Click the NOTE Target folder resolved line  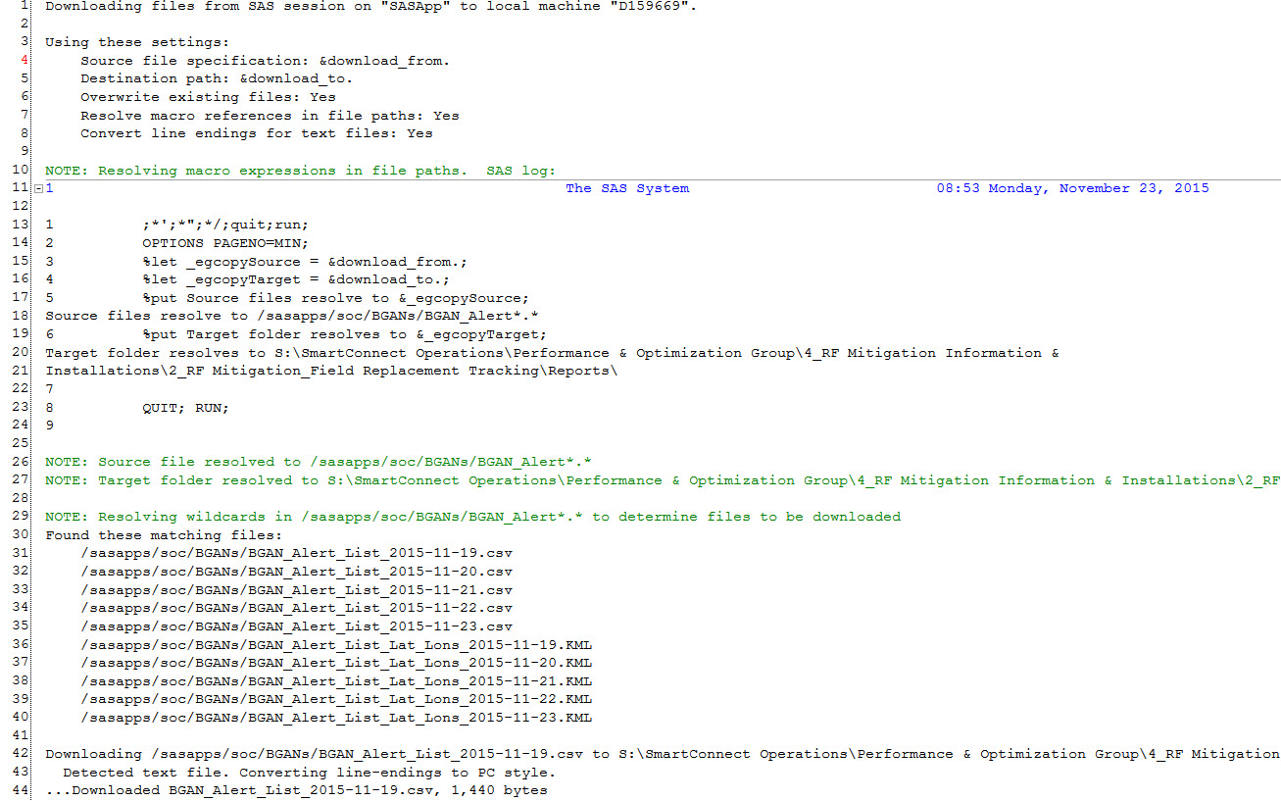(x=392, y=479)
